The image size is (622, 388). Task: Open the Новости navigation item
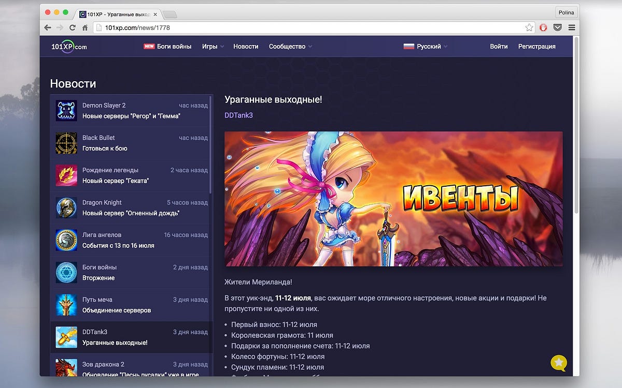click(246, 47)
